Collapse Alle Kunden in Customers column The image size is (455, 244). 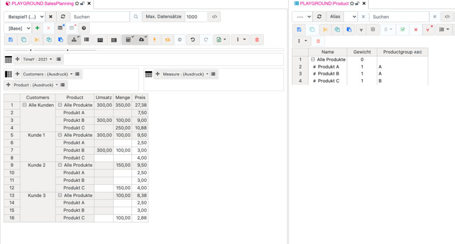coord(24,105)
